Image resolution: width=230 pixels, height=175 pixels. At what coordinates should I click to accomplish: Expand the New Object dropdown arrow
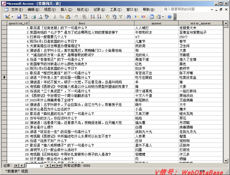point(163,17)
